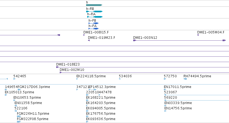Click the EP14512.3prime feature glyph
The height and width of the screenshot is (123, 229).
click(93, 90)
